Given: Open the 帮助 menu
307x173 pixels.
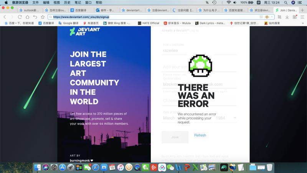Looking at the screenshot, I should [99, 3].
